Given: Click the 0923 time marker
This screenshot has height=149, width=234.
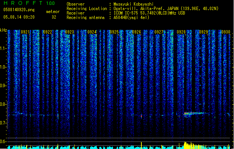Looking at the screenshot, I should 70,32.
